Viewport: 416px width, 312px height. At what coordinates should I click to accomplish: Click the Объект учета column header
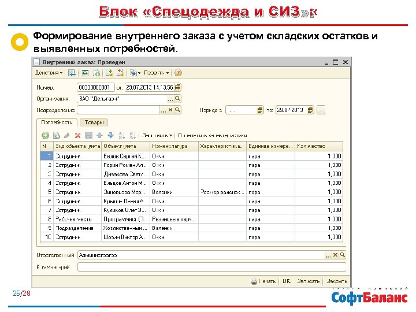pyautogui.click(x=126, y=146)
